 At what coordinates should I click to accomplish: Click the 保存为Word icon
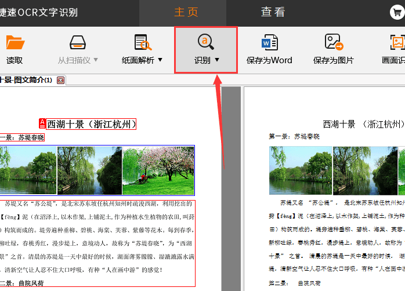coord(269,43)
